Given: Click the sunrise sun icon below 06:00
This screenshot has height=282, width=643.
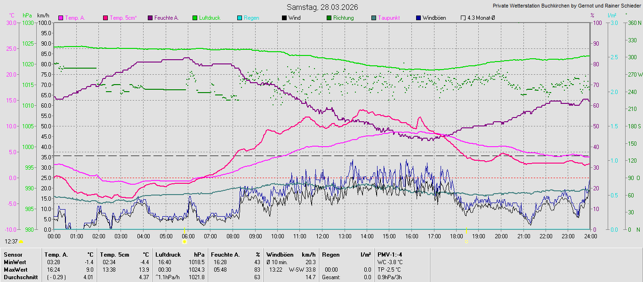Looking at the screenshot, I should (x=185, y=242).
